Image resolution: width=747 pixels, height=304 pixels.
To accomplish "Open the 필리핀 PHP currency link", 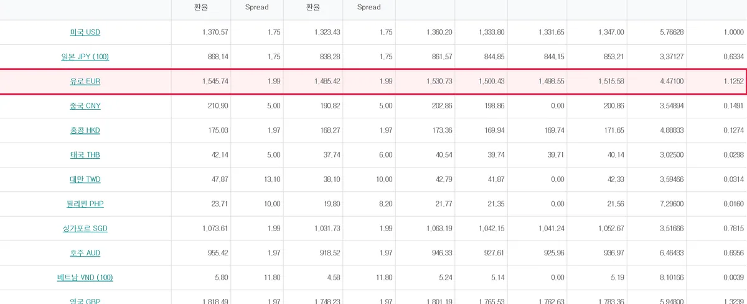I will pyautogui.click(x=85, y=204).
